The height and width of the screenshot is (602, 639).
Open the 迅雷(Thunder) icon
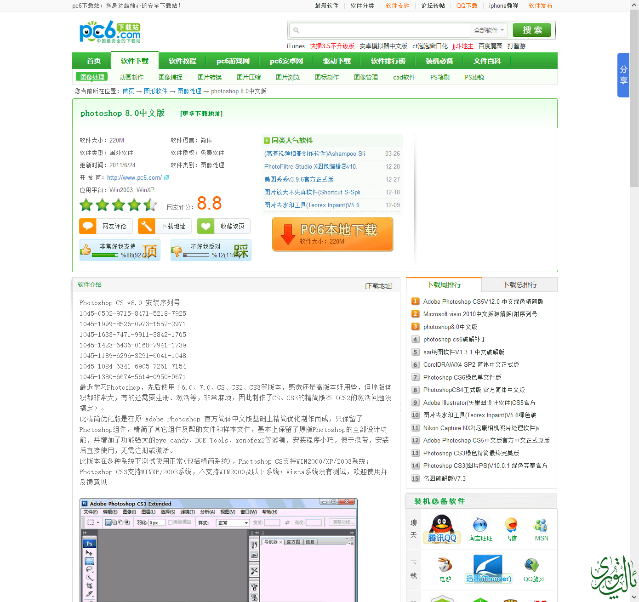(x=488, y=569)
